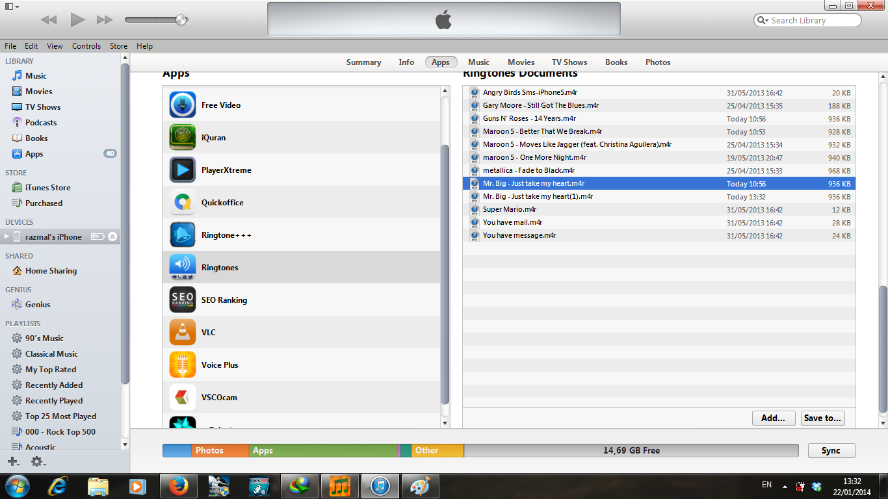Click the Apps segment in capacity bar

coord(322,450)
